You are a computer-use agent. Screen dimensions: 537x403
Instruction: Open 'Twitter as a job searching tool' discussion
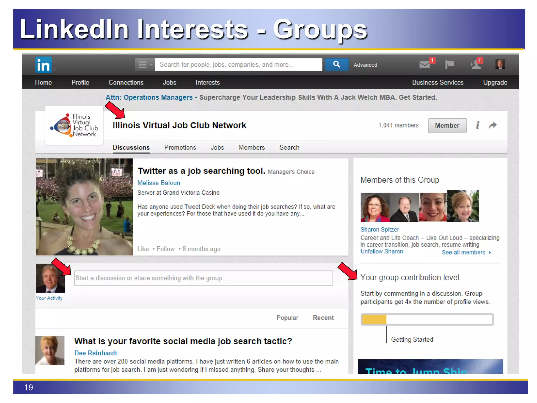pos(201,171)
